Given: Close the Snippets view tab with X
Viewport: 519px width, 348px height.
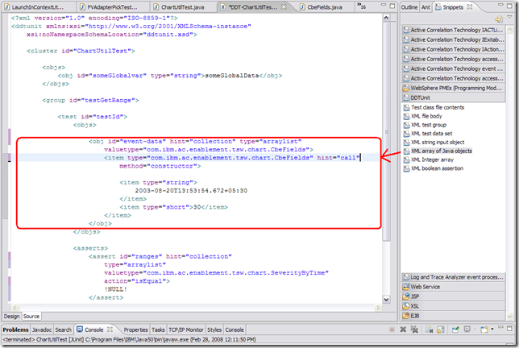Looking at the screenshot, I should point(469,6).
